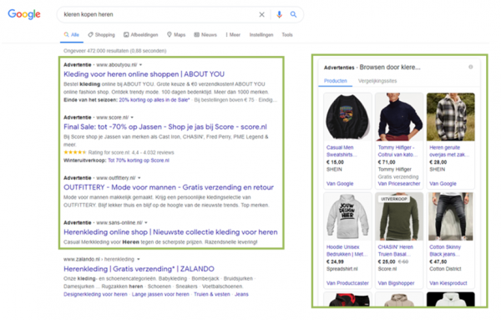Expand the sans-online.nl ad dropdown arrow
Viewport: 501px width, 320px height.
146,222
